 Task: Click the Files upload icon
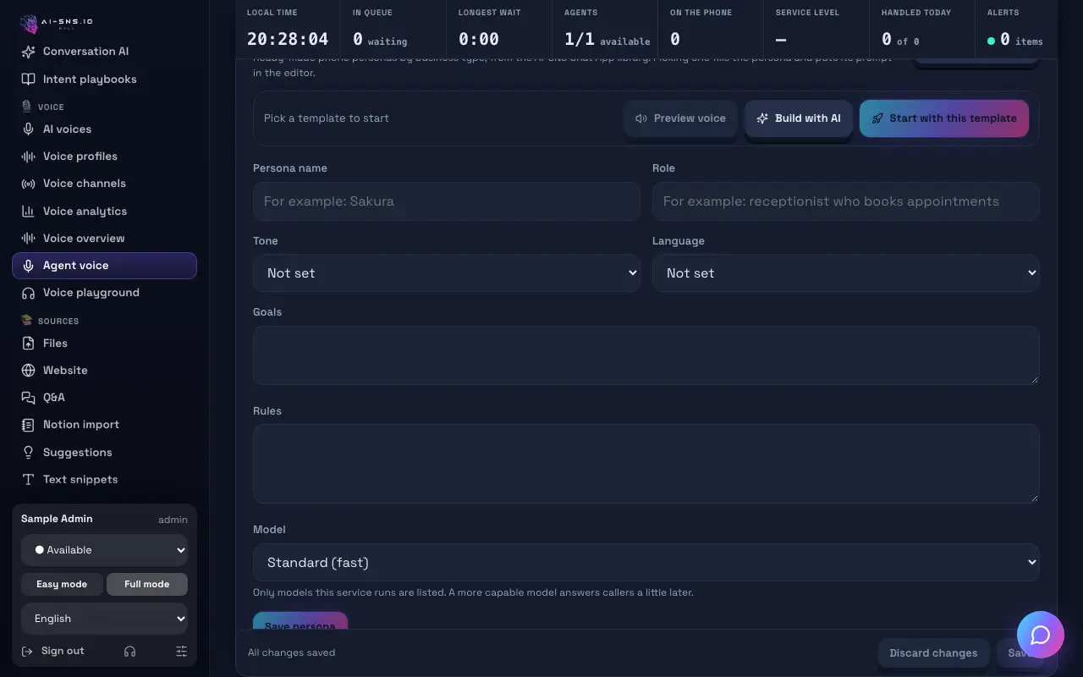tap(28, 344)
